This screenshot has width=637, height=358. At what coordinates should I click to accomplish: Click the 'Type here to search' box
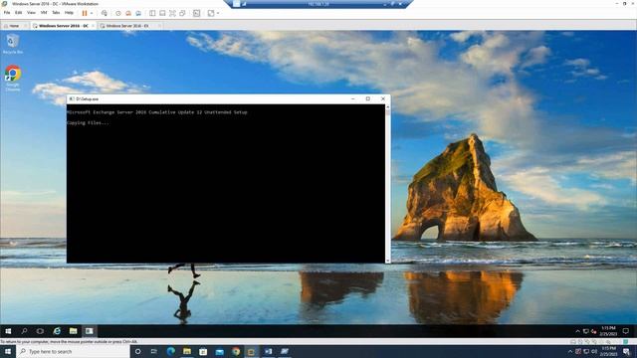point(74,351)
